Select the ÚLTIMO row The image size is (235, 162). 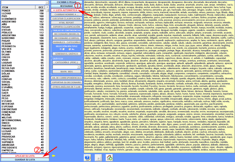[x=23, y=52]
